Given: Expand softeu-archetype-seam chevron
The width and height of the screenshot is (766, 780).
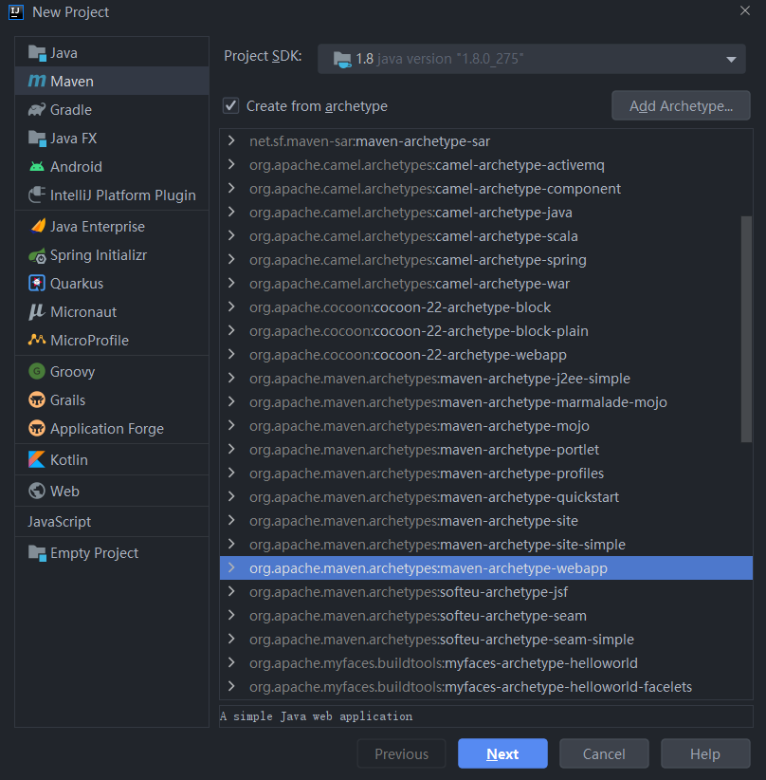Looking at the screenshot, I should (231, 615).
